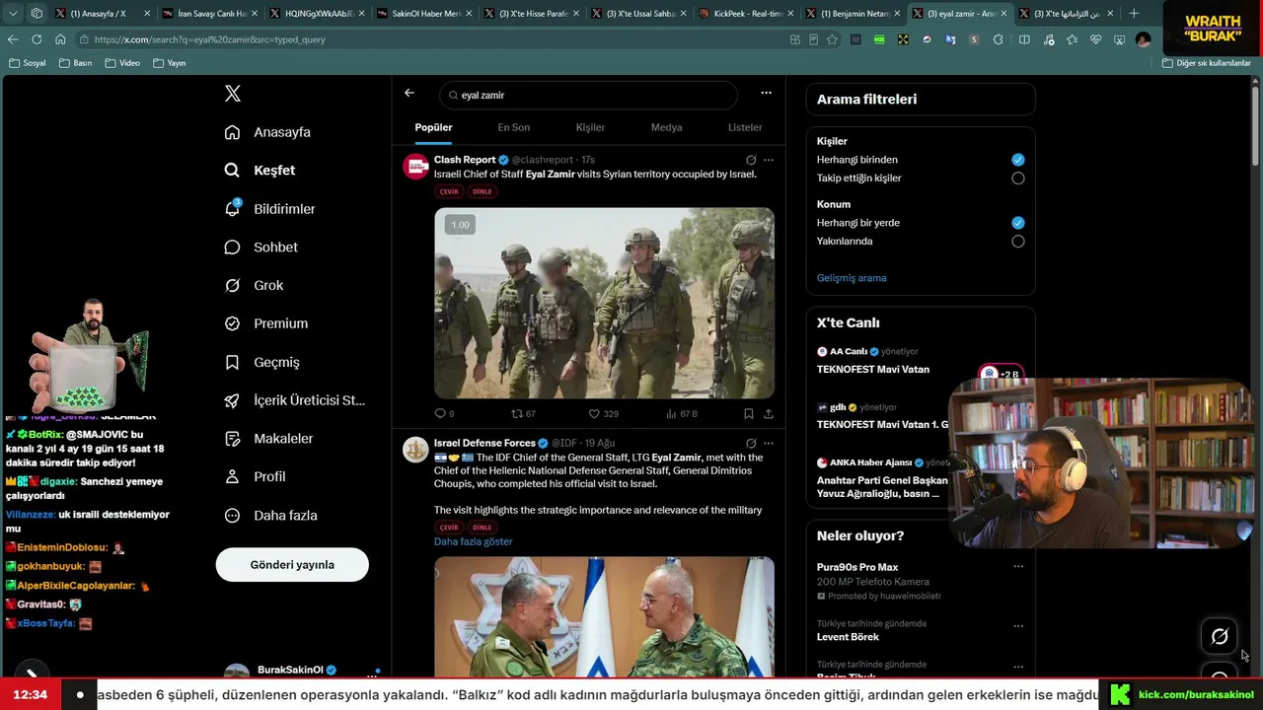1263x710 pixels.
Task: Open the soldiers video in Clash Report post
Action: coord(604,303)
